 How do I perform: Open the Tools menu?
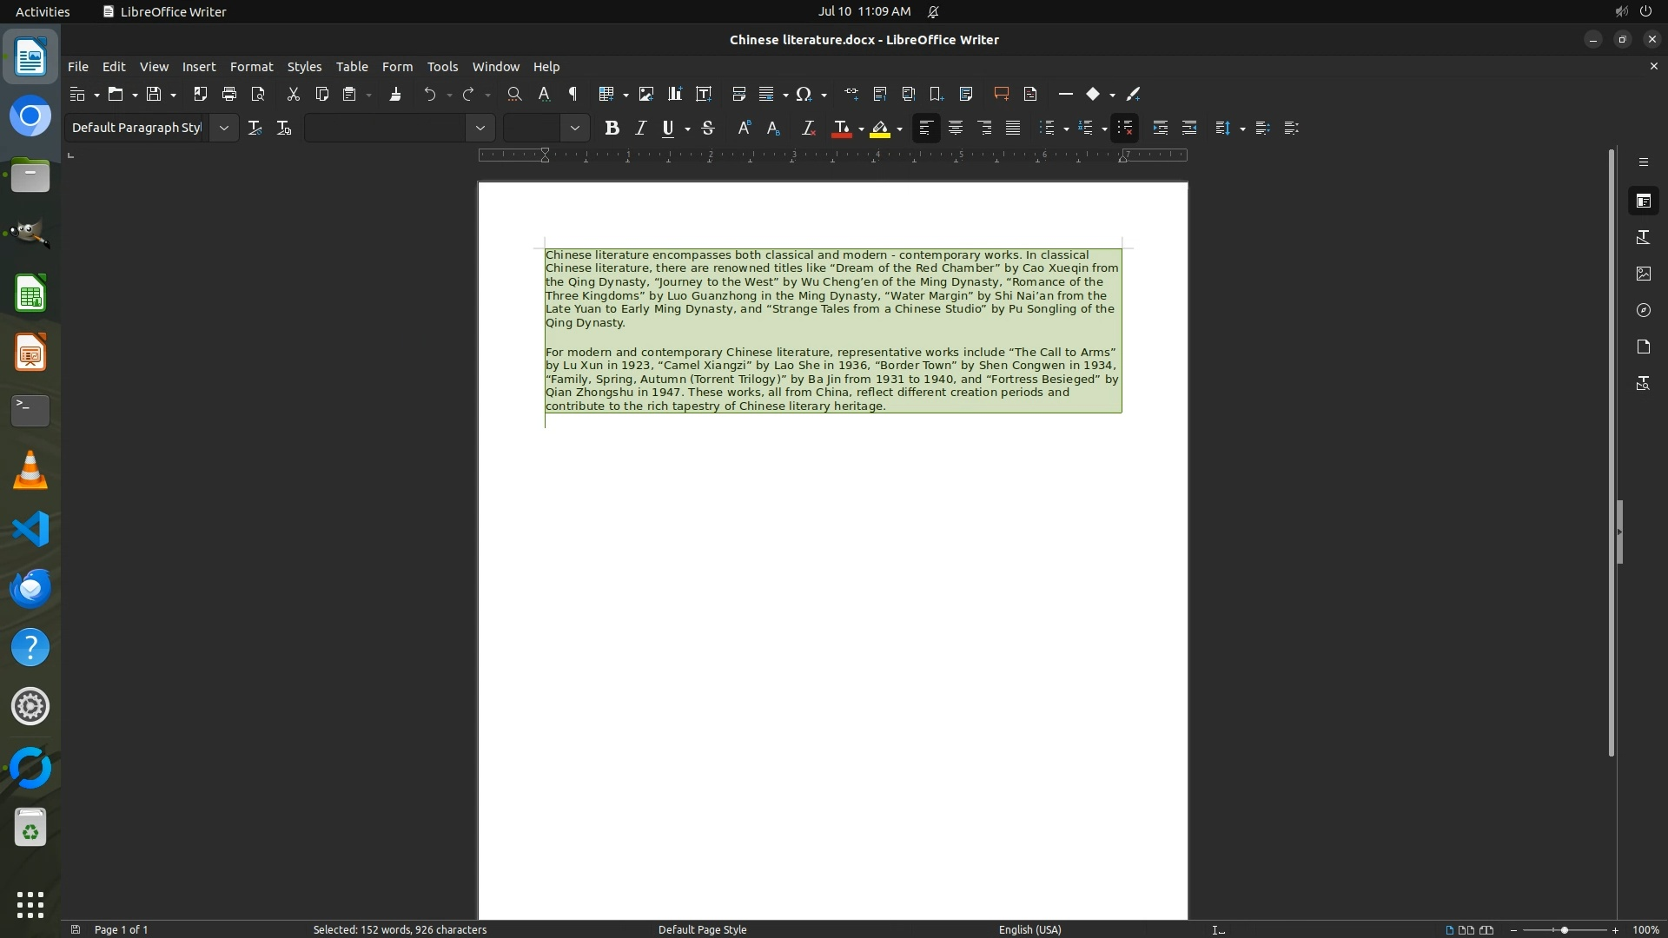442,67
